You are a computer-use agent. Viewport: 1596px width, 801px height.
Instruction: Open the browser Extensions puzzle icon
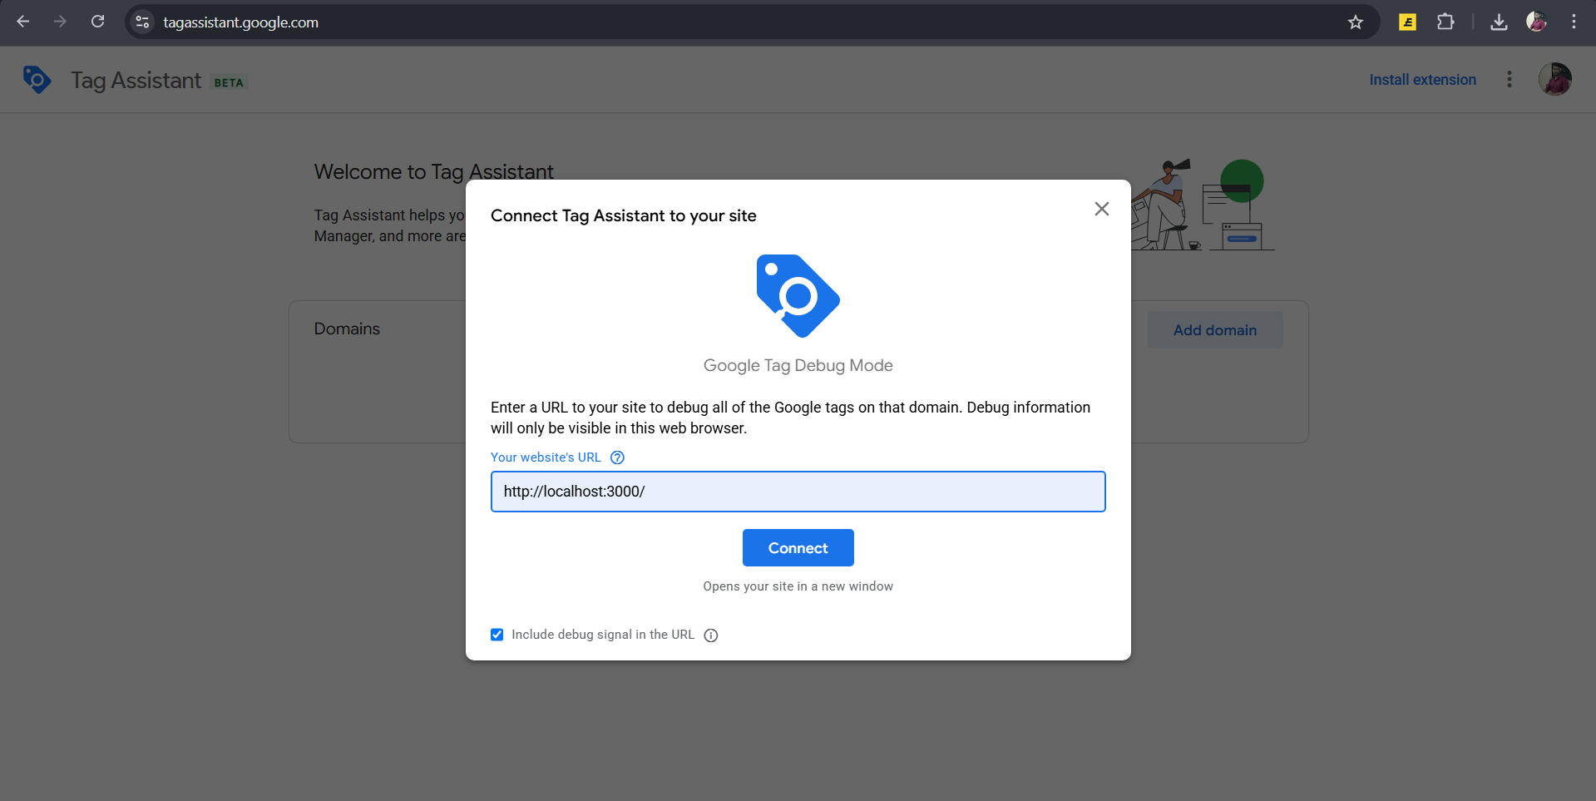click(x=1445, y=22)
